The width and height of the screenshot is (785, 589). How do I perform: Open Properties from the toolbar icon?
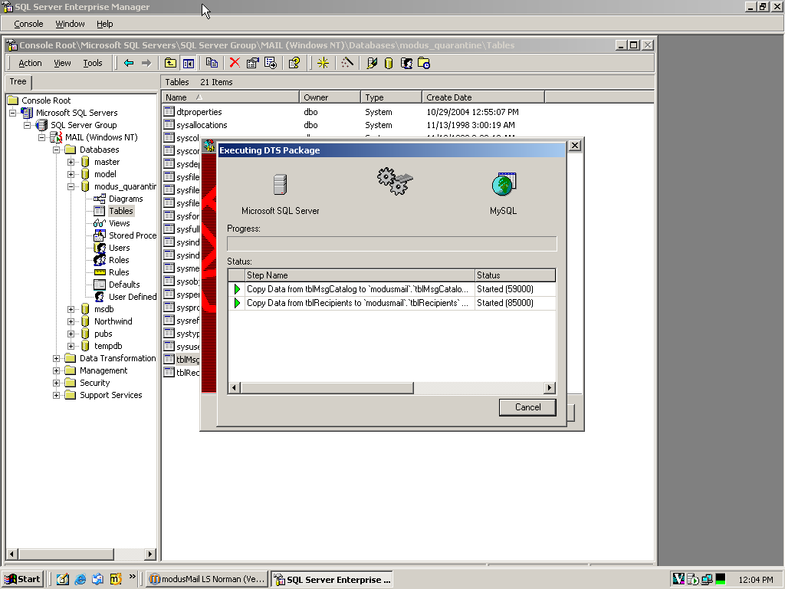coord(252,63)
